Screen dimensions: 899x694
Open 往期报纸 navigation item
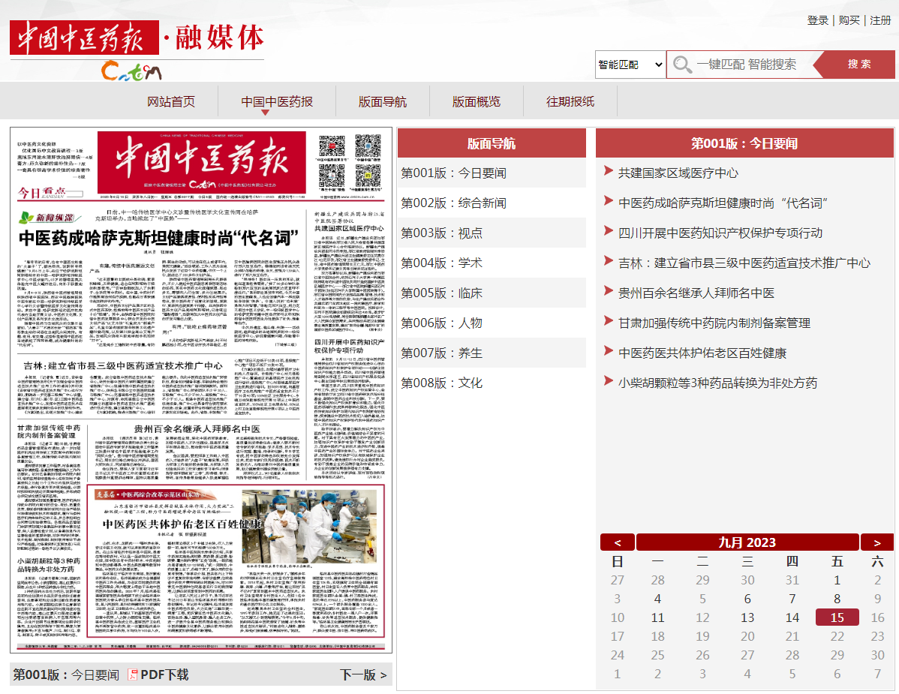point(570,101)
